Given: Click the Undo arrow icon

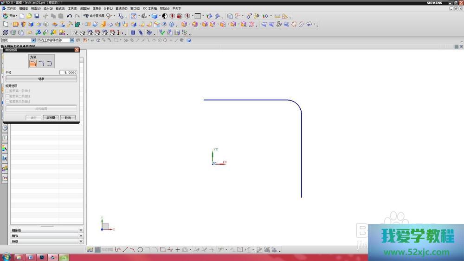Looking at the screenshot, I should click(x=70, y=16).
